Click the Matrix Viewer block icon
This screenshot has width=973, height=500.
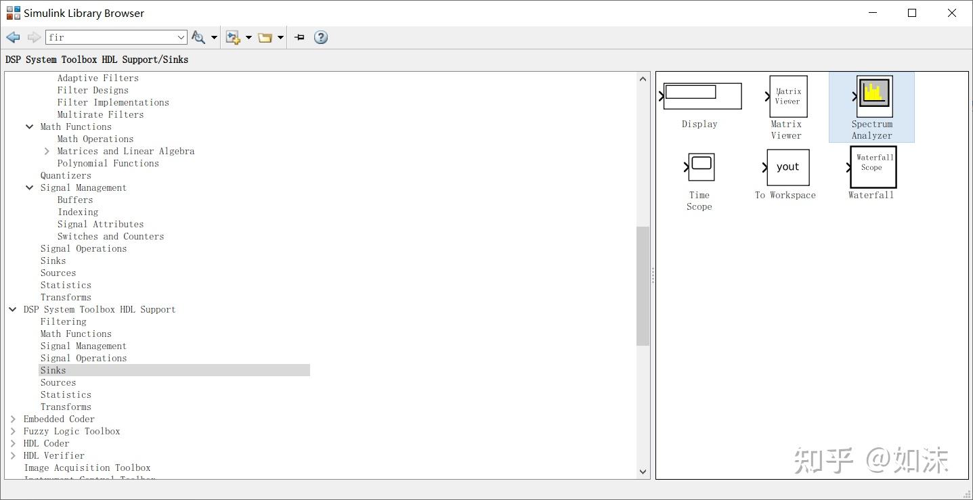pos(787,95)
